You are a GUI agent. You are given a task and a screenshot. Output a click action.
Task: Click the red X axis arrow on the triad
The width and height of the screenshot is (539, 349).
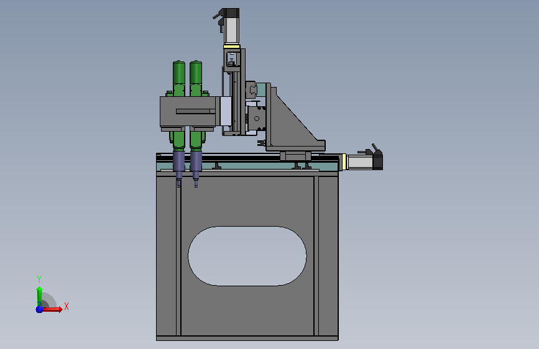click(52, 309)
